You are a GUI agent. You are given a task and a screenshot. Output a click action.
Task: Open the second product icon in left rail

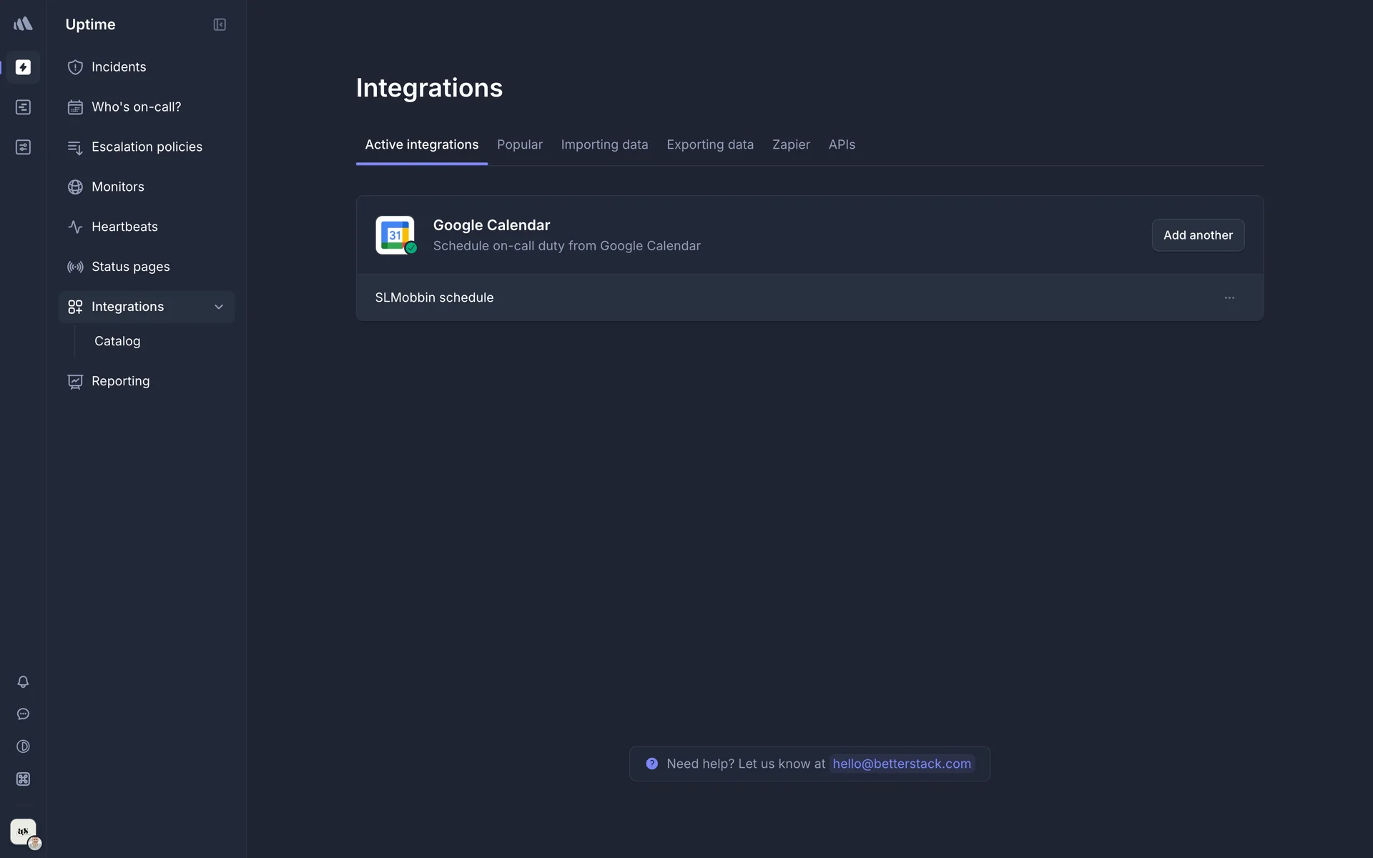(x=23, y=107)
